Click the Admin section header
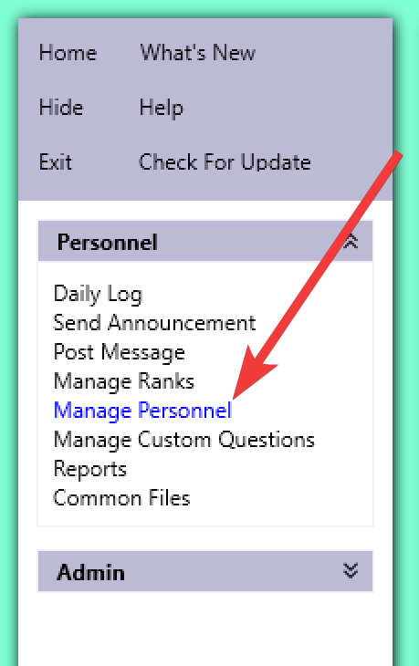This screenshot has height=666, width=419. (x=205, y=571)
